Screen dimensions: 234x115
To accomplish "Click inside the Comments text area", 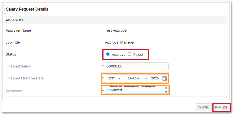I will [134, 90].
